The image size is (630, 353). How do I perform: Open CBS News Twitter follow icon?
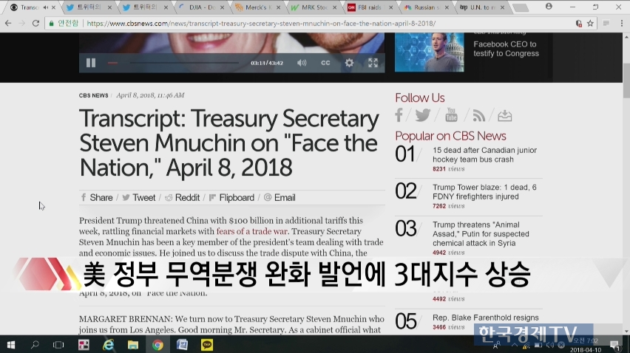(x=422, y=115)
